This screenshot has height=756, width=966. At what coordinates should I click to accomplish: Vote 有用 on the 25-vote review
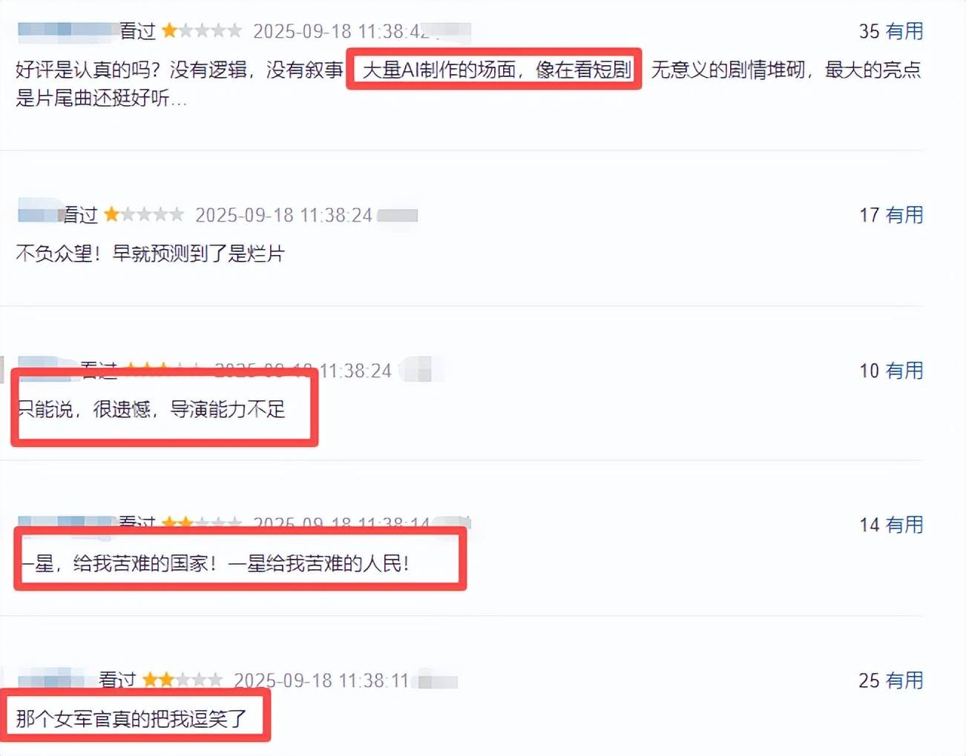point(904,680)
